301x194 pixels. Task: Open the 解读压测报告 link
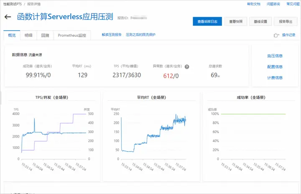coord(112,35)
